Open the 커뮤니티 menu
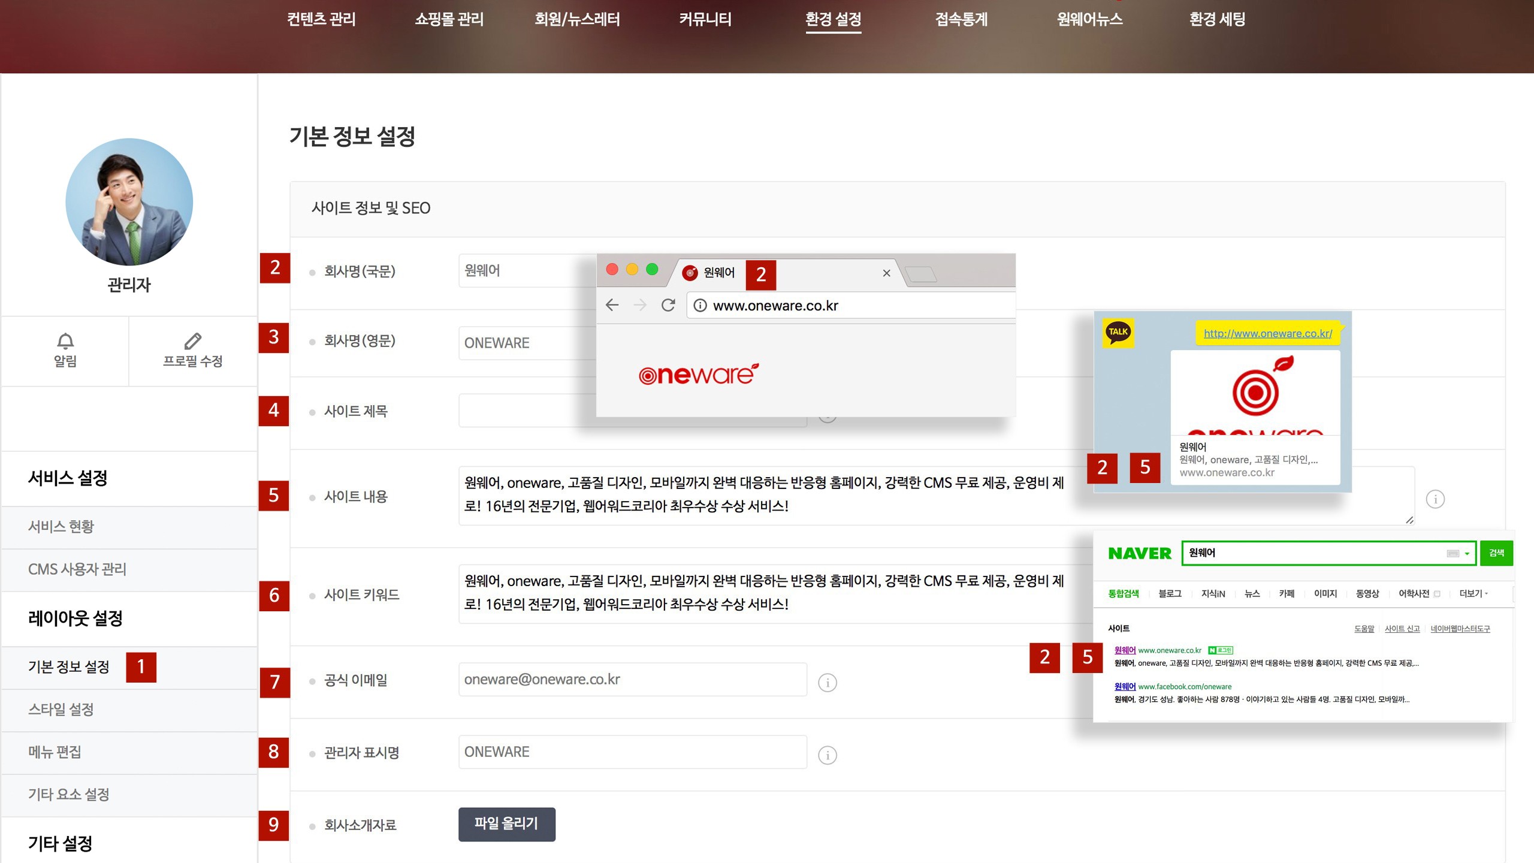1534x863 pixels. click(x=705, y=19)
